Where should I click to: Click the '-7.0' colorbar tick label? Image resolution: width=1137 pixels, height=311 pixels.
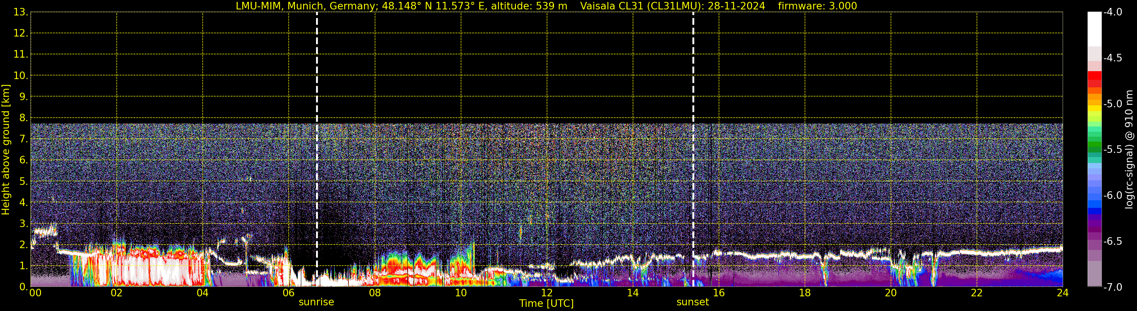1113,287
